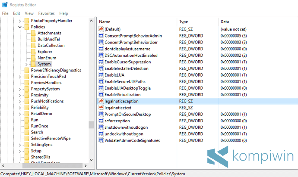Screen dimensions: 298x177
Task: Open the File menu
Action: [x=5, y=13]
